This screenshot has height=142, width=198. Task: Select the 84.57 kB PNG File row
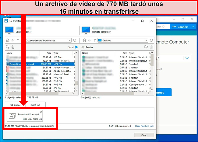(x=41, y=84)
